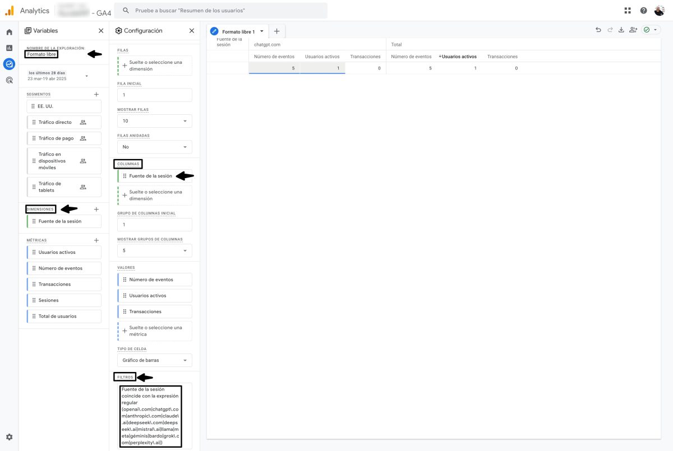Click the metric drop zone under Valores
This screenshot has height=451, width=673.
(x=155, y=331)
